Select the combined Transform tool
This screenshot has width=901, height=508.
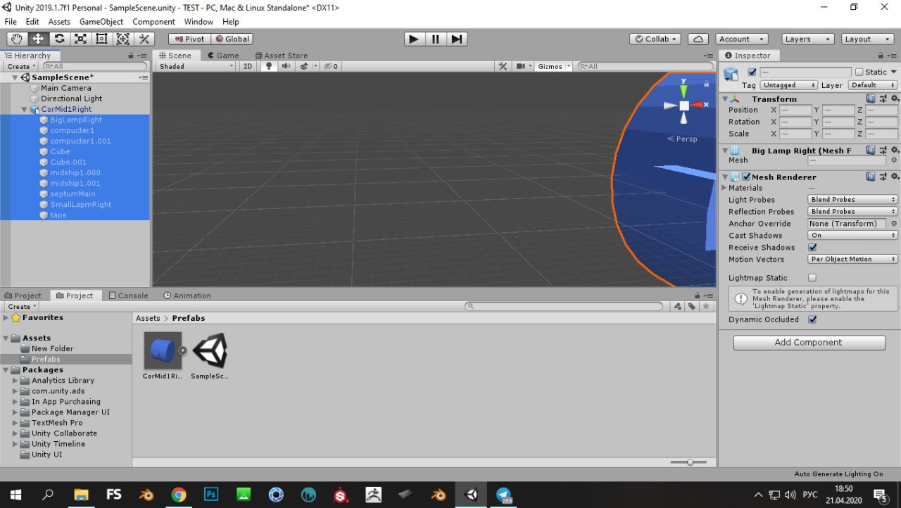pos(122,39)
